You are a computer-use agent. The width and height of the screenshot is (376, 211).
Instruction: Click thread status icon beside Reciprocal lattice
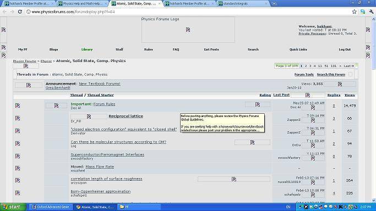(x=18, y=118)
